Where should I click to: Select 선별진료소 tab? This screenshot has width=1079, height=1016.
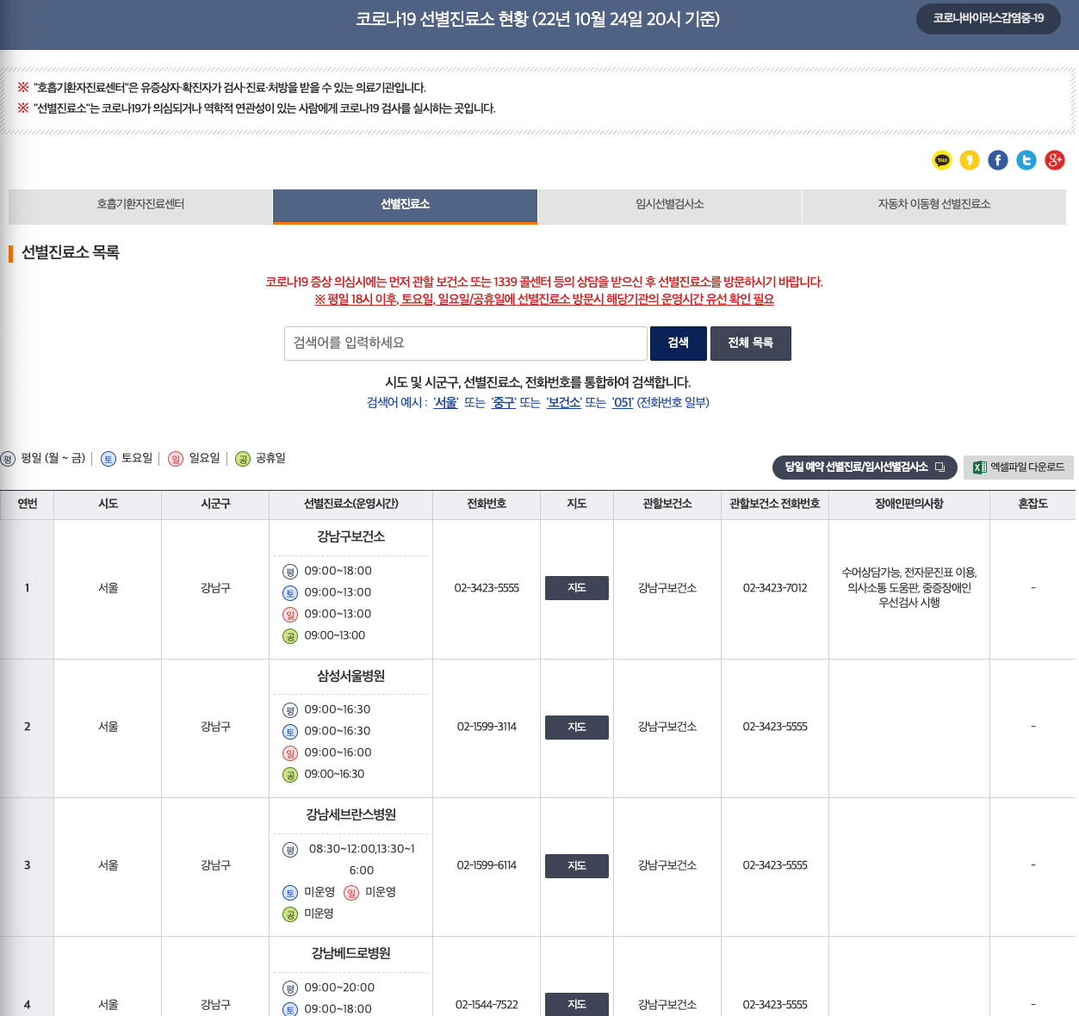click(x=405, y=205)
